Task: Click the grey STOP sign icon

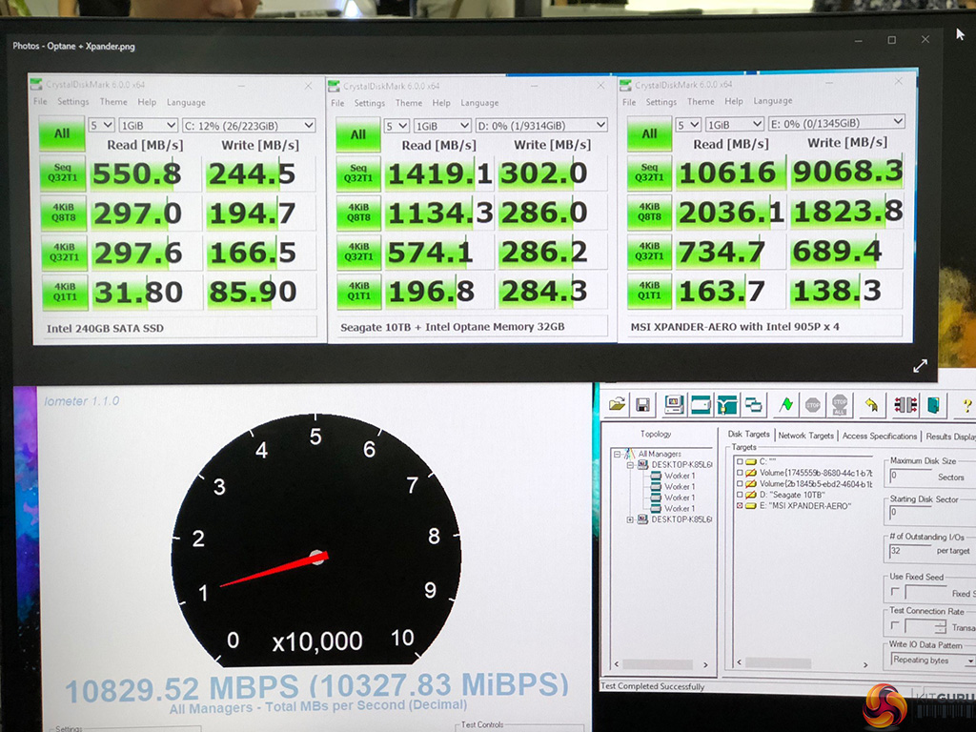Action: click(812, 405)
